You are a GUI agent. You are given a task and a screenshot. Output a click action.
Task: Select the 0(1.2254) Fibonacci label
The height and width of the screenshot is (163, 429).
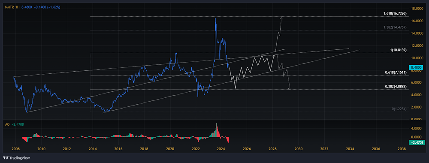point(399,109)
